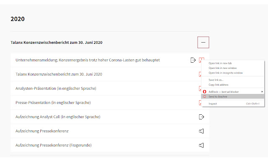Expand AdBlock submenu arrow
Viewport: 268px width, 167px height.
click(x=262, y=92)
